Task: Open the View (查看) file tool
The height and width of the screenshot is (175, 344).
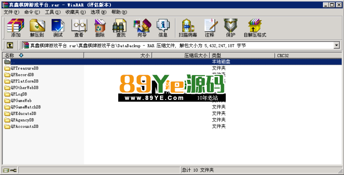Action: (x=79, y=28)
